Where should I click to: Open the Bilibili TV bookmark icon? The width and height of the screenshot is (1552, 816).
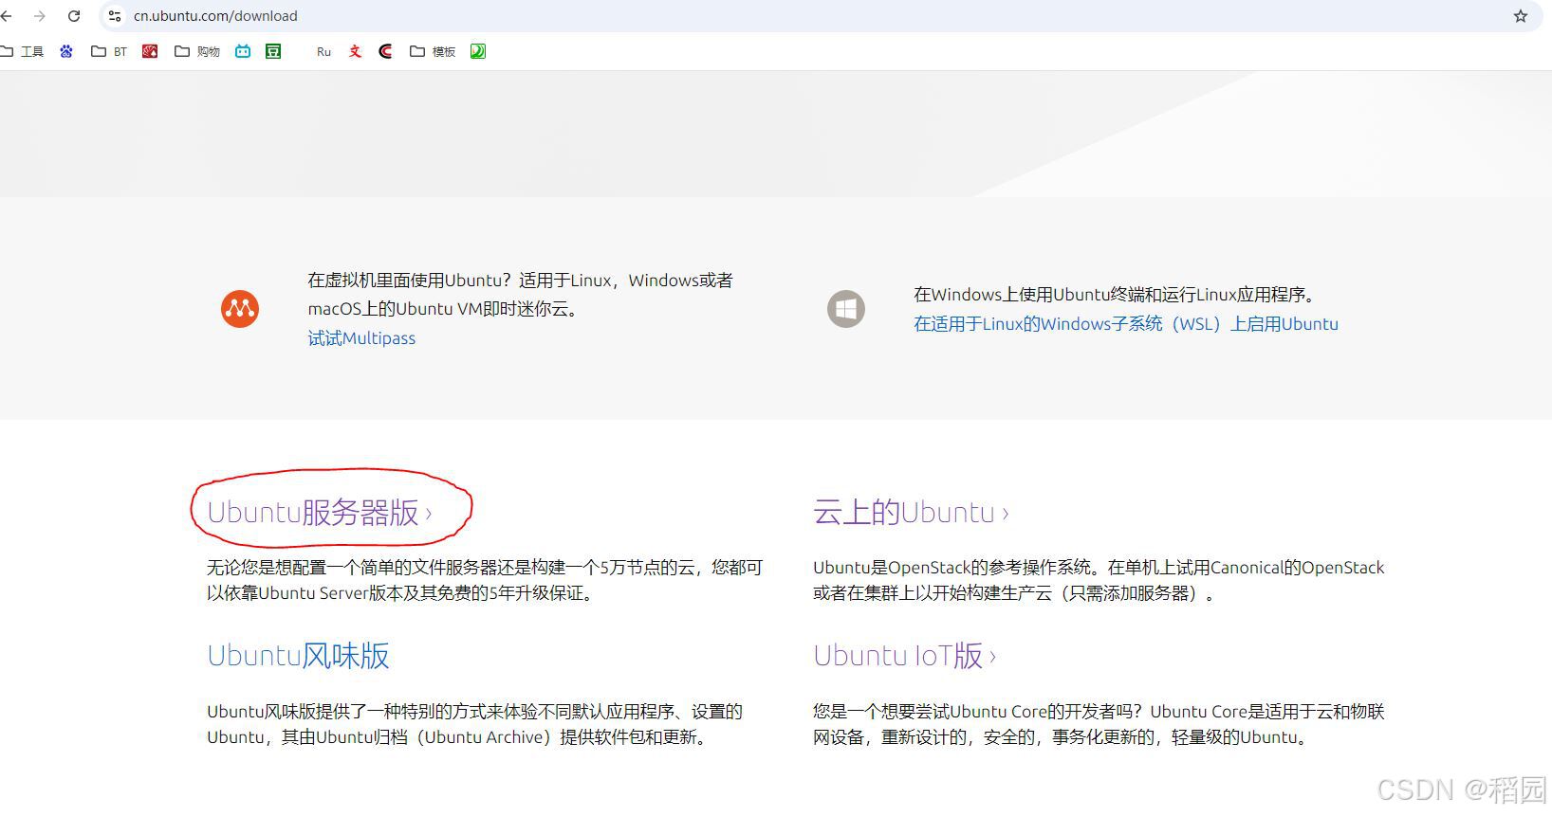(243, 51)
